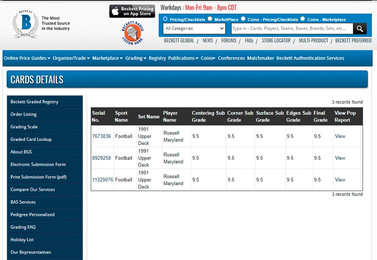This screenshot has width=377, height=260.
Task: Open Graded Card Lookup in the sidebar
Action: pyautogui.click(x=45, y=139)
